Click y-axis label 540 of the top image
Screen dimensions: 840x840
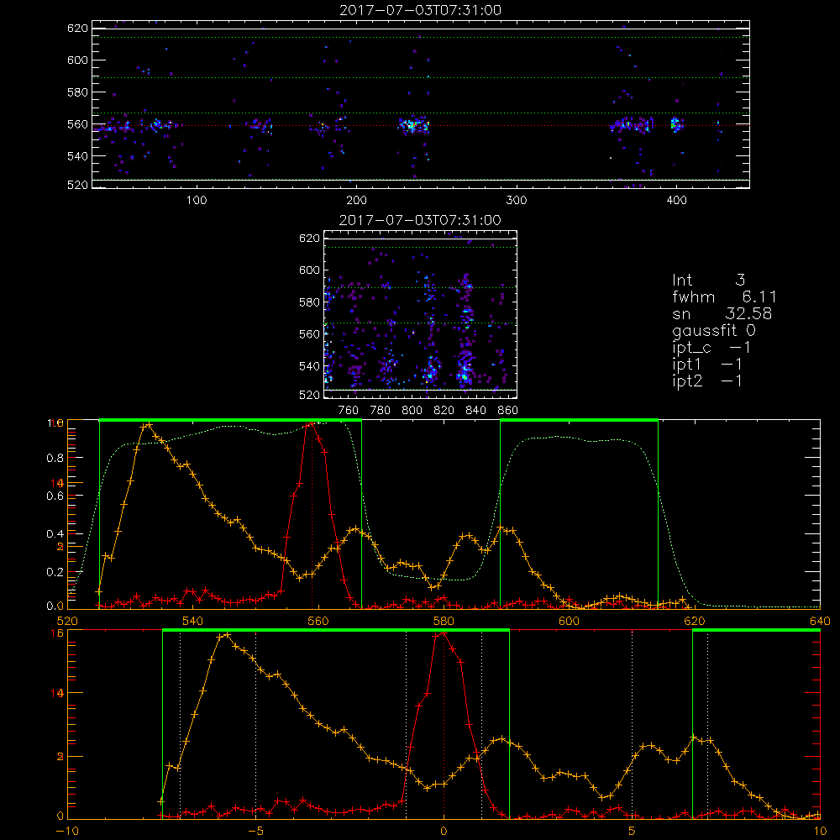77,156
